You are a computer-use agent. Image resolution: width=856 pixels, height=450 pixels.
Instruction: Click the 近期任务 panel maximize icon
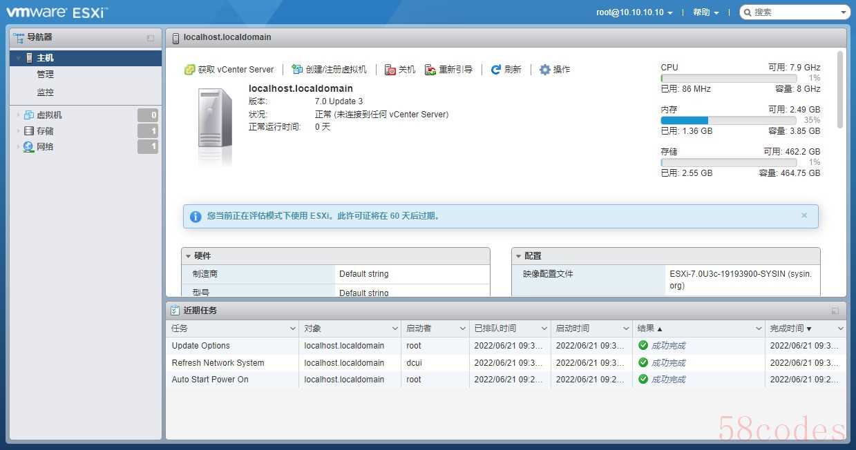[835, 311]
